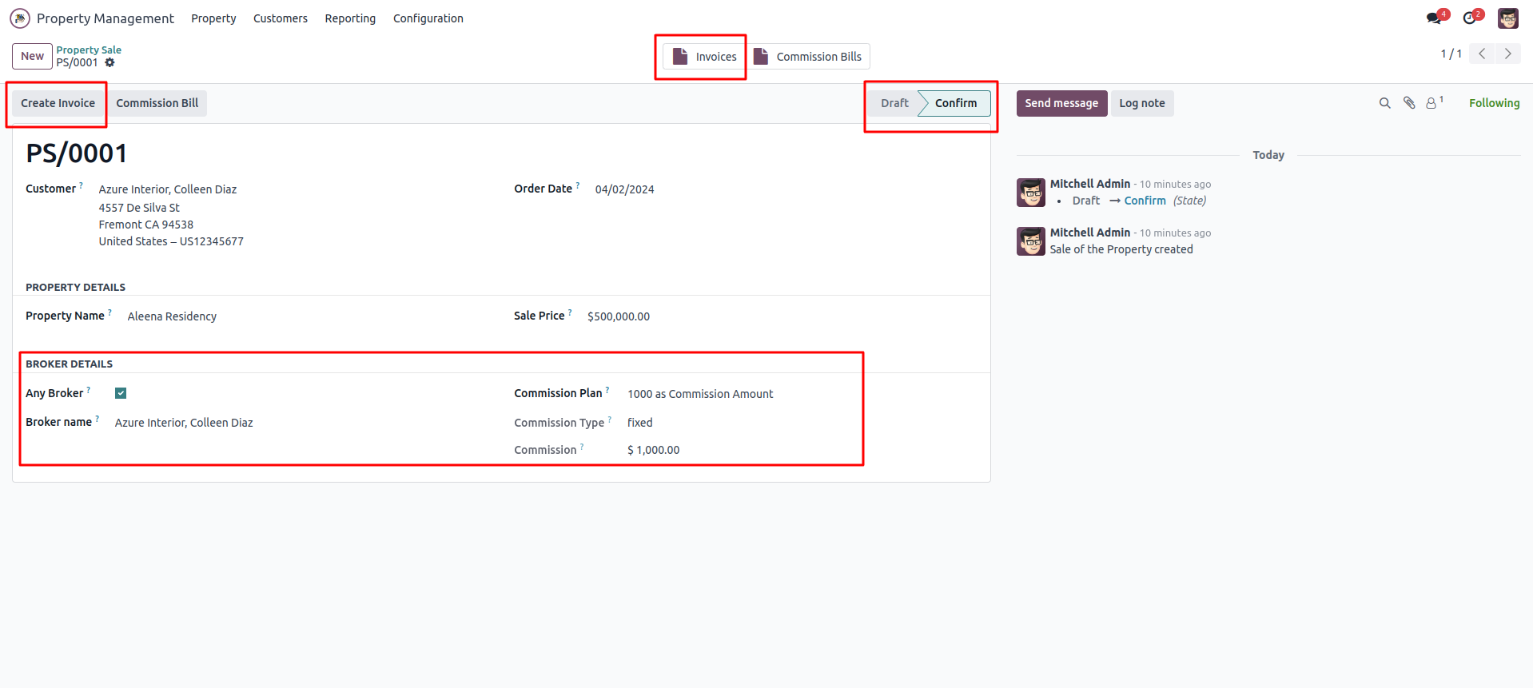Screen dimensions: 1533x688
Task: Toggle the Any Broker checkbox
Action: [121, 393]
